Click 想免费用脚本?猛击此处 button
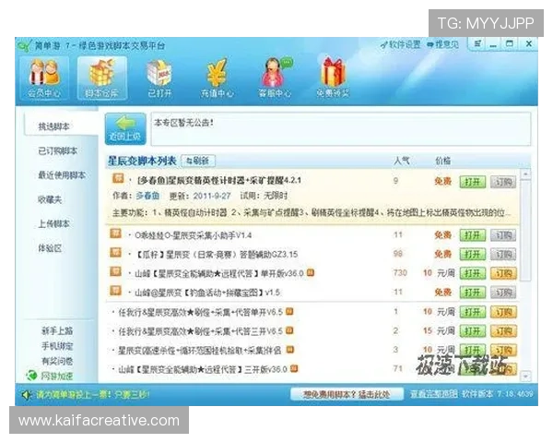This screenshot has width=553, height=443. coord(347,394)
